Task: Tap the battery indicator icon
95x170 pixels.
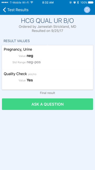Action: tap(91, 2)
